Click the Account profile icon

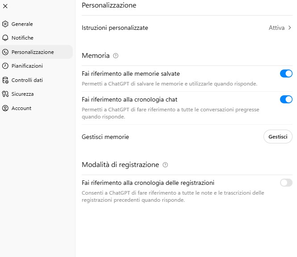pos(5,108)
